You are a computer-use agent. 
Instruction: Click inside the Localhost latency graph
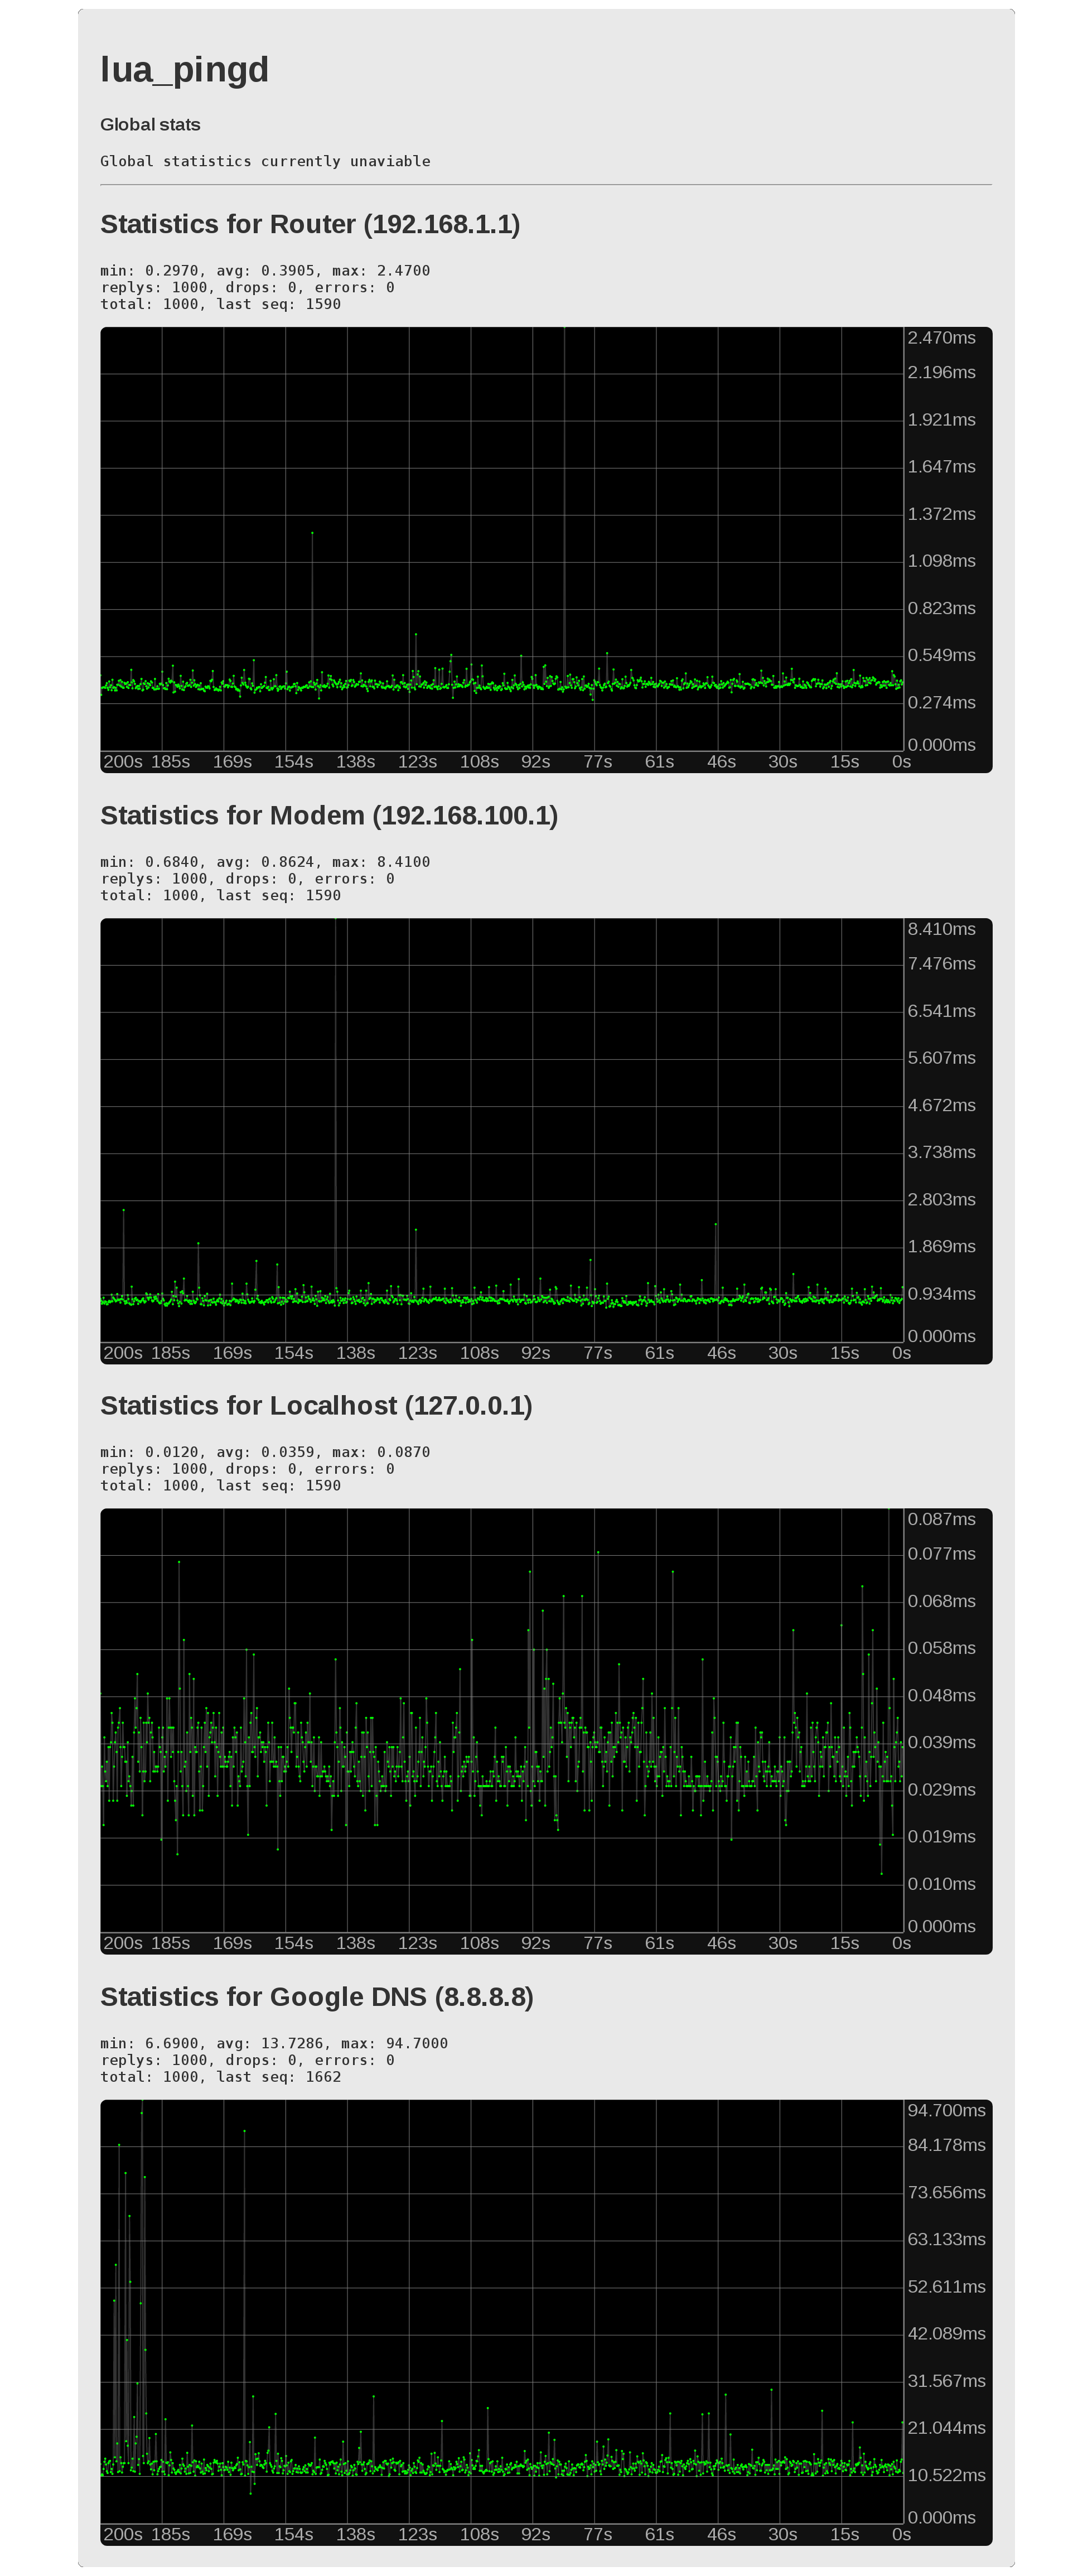pos(500,1720)
